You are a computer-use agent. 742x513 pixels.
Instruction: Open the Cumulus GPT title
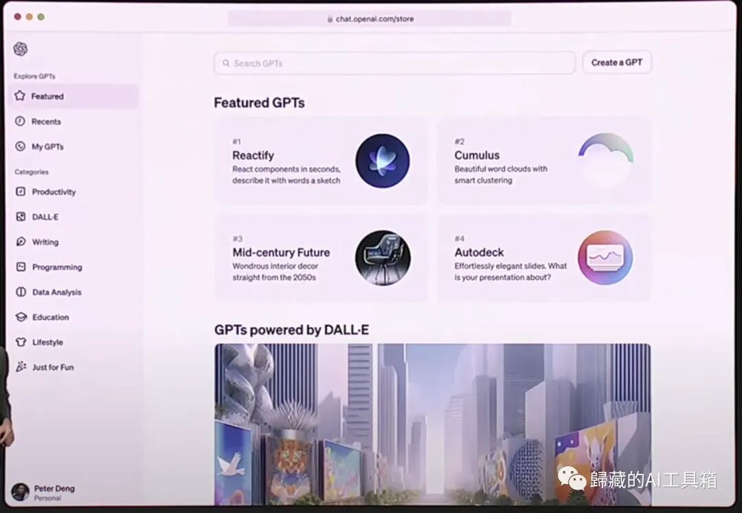pyautogui.click(x=477, y=155)
